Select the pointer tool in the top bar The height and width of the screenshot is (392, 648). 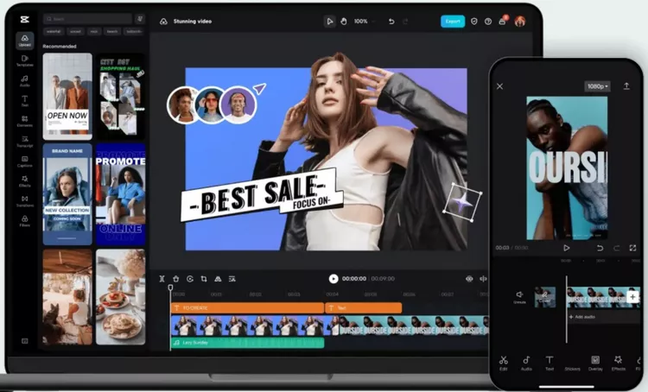tap(330, 21)
